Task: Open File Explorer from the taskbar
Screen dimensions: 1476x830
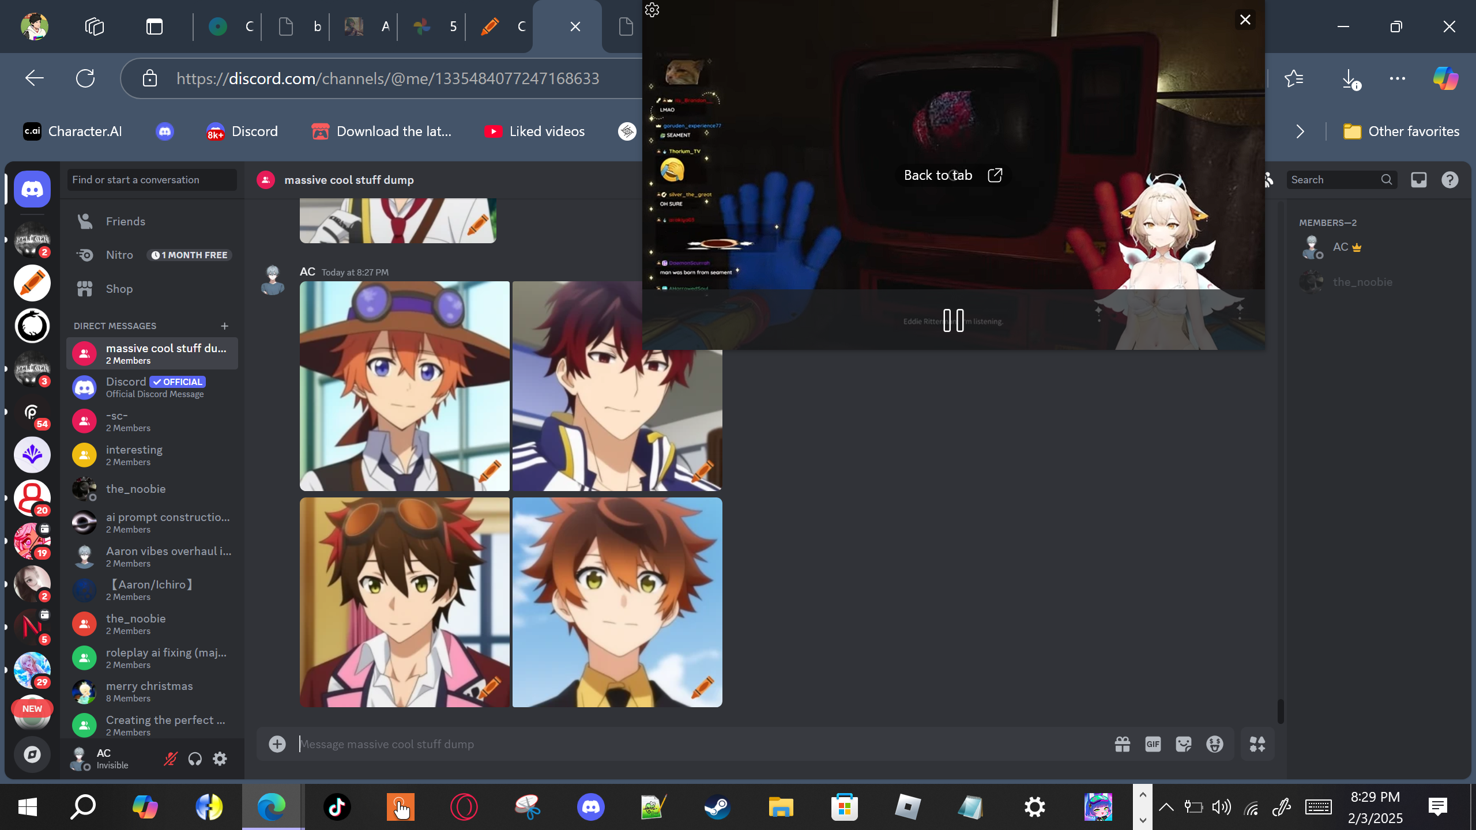Action: click(781, 807)
